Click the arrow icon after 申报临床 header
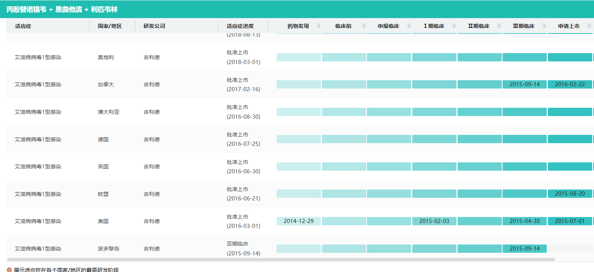 (x=408, y=26)
